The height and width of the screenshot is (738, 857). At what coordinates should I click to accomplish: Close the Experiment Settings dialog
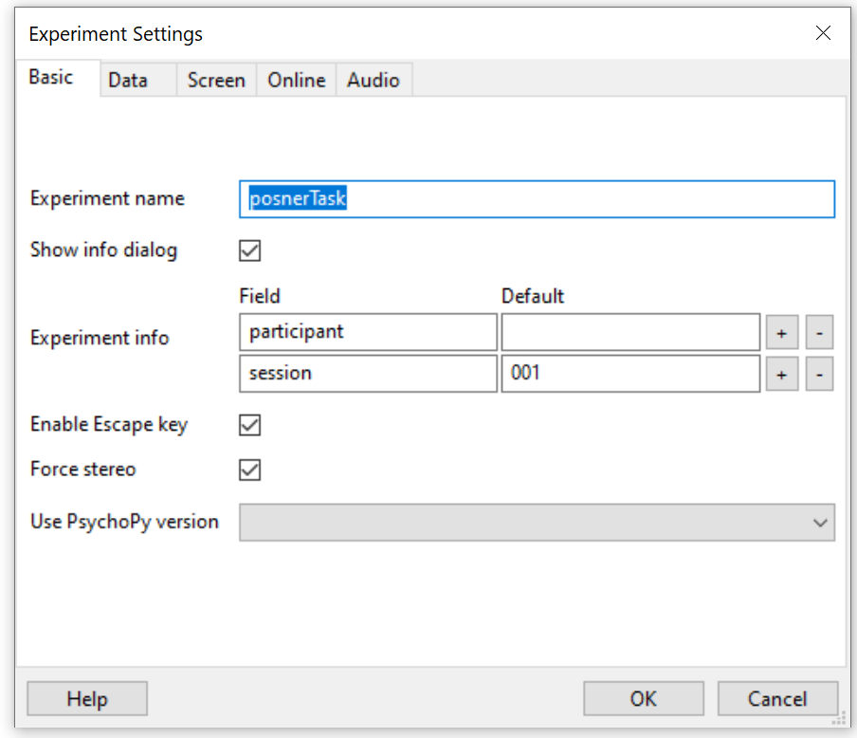pyautogui.click(x=823, y=33)
